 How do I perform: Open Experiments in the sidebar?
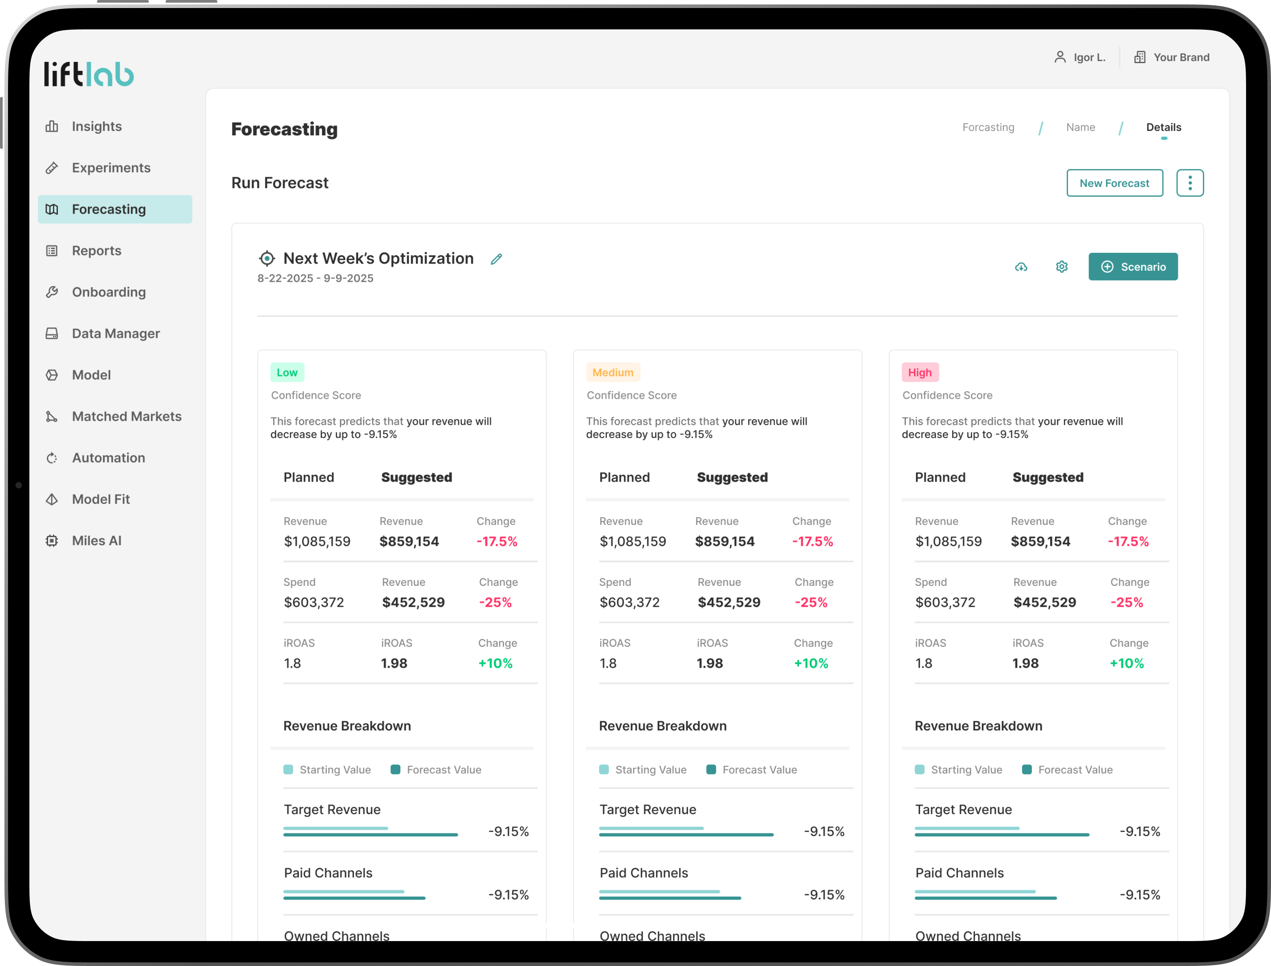click(111, 168)
